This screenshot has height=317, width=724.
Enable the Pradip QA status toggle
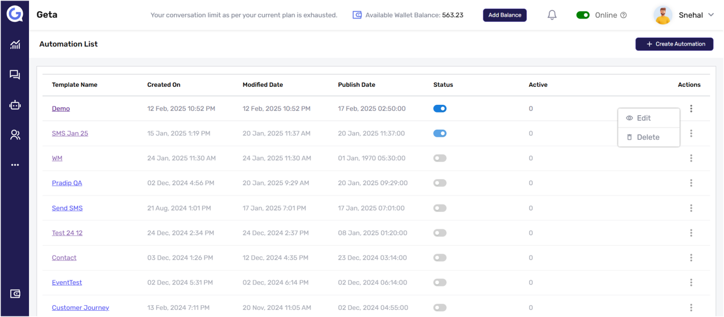click(440, 183)
